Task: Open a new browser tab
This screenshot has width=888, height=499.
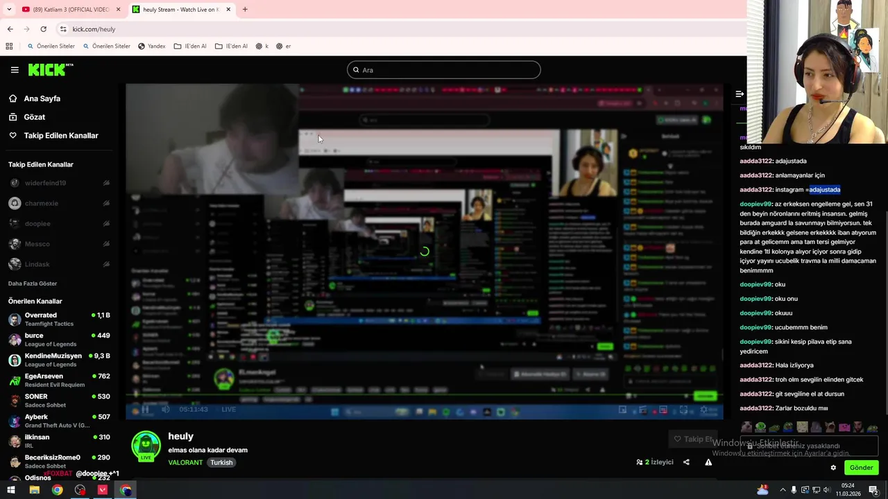Action: (x=245, y=10)
